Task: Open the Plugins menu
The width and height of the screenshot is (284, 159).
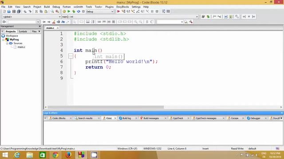Action: click(109, 7)
